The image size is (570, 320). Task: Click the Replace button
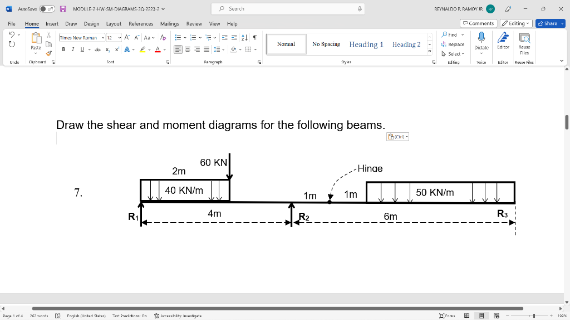click(453, 44)
